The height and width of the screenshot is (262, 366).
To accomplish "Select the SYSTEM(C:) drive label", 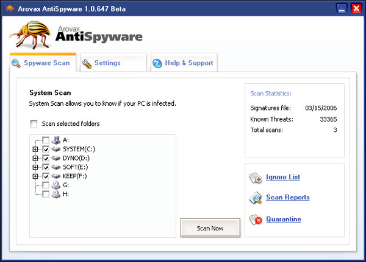I will pos(79,149).
